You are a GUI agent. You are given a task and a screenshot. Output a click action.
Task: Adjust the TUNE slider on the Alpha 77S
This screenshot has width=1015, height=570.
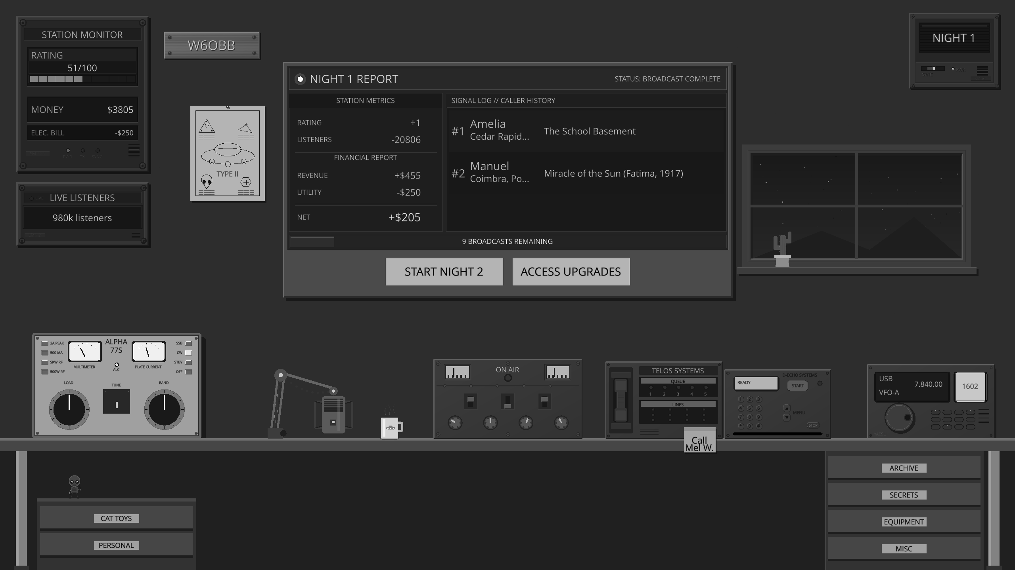pos(116,401)
